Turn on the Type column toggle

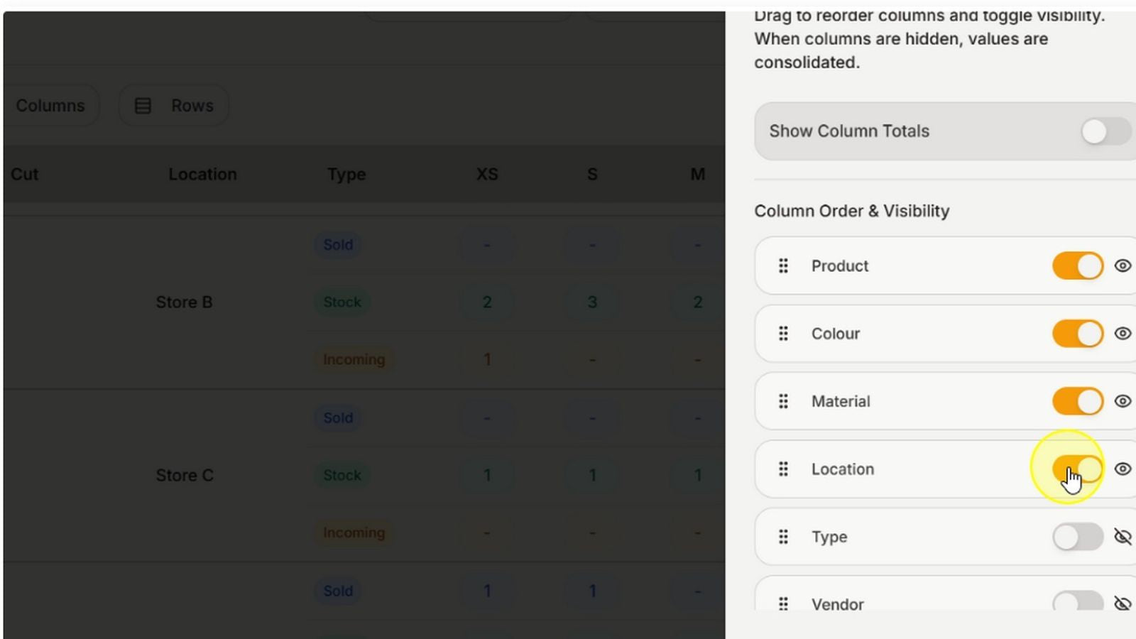tap(1078, 537)
